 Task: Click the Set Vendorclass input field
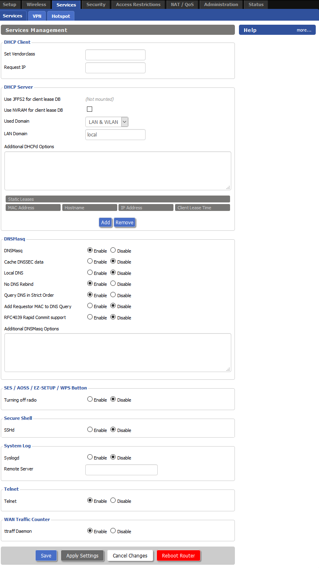[115, 55]
